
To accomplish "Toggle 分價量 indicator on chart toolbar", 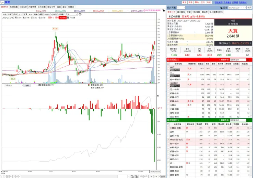I will point(61,14).
